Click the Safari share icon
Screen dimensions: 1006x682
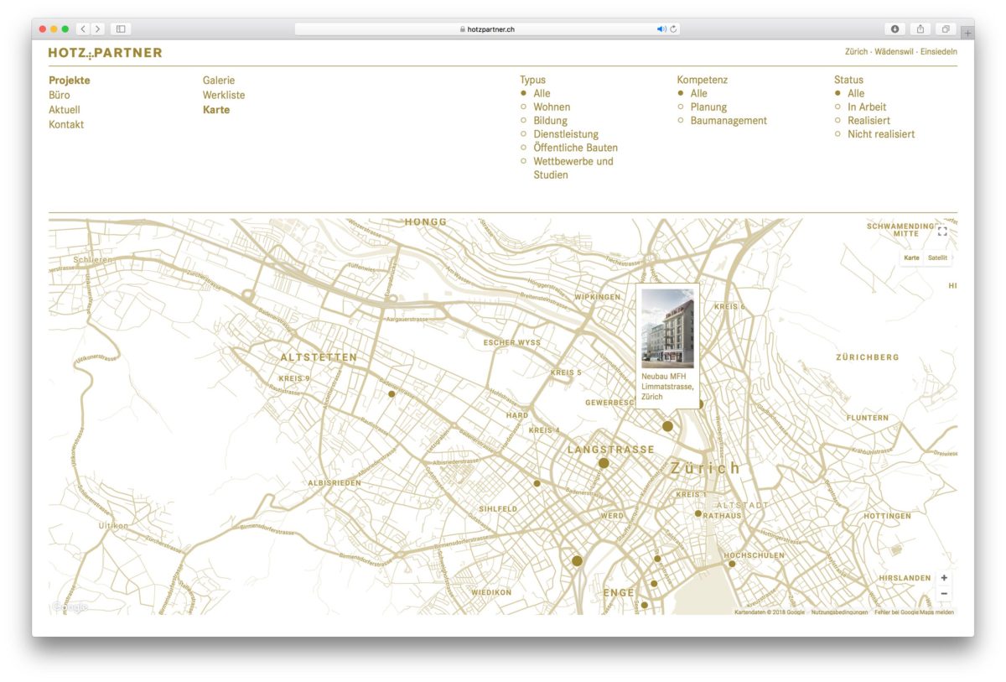coord(920,29)
